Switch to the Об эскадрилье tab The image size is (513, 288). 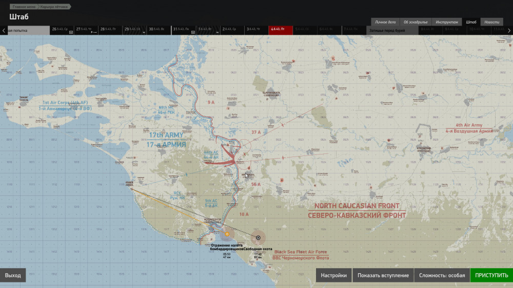pyautogui.click(x=415, y=22)
